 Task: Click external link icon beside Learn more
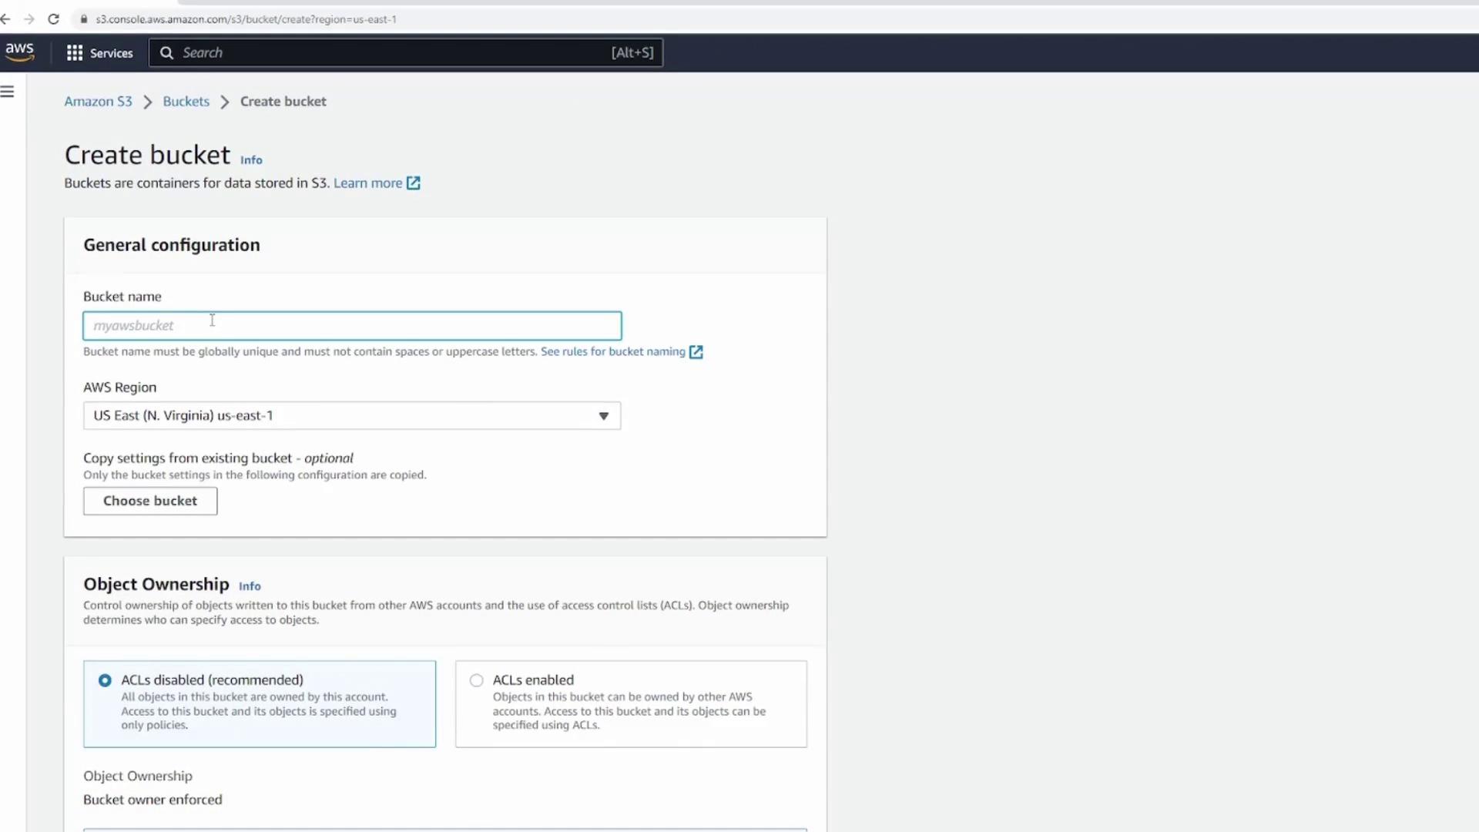pyautogui.click(x=414, y=183)
